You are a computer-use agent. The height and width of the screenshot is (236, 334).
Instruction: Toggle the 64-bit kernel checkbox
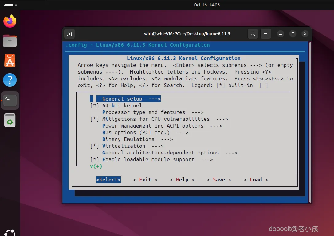click(x=95, y=105)
